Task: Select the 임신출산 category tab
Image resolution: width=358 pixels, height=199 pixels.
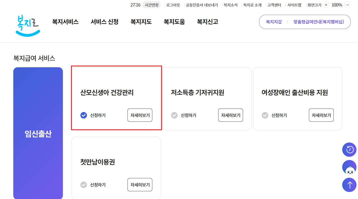Action: tap(38, 134)
